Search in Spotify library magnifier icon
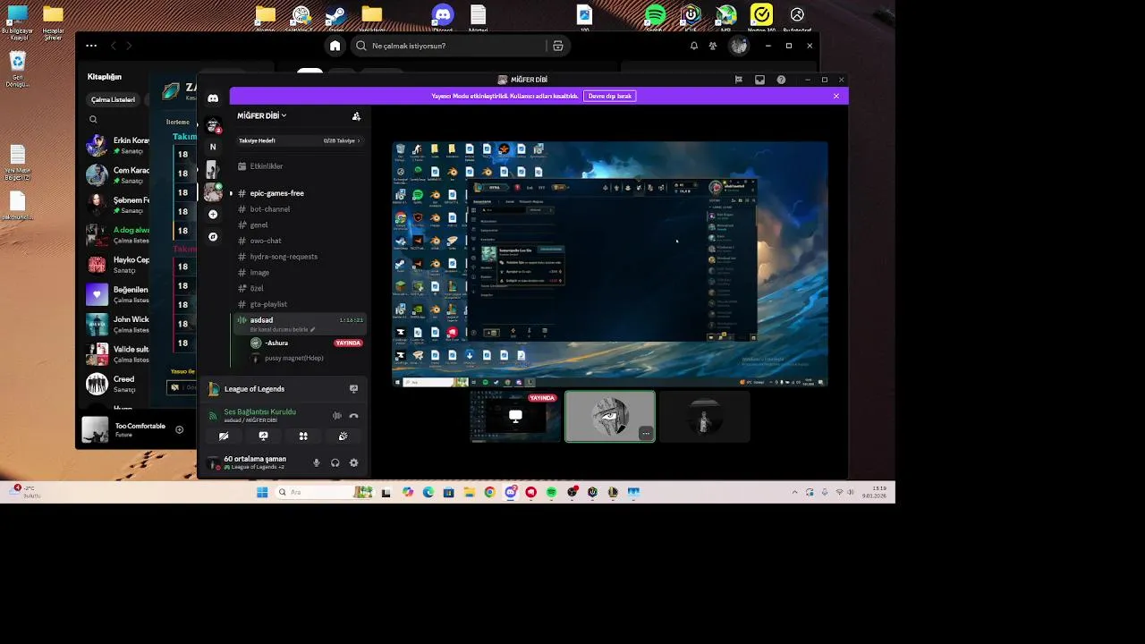This screenshot has width=1145, height=644. click(x=93, y=119)
